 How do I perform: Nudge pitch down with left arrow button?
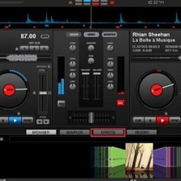click(39, 122)
